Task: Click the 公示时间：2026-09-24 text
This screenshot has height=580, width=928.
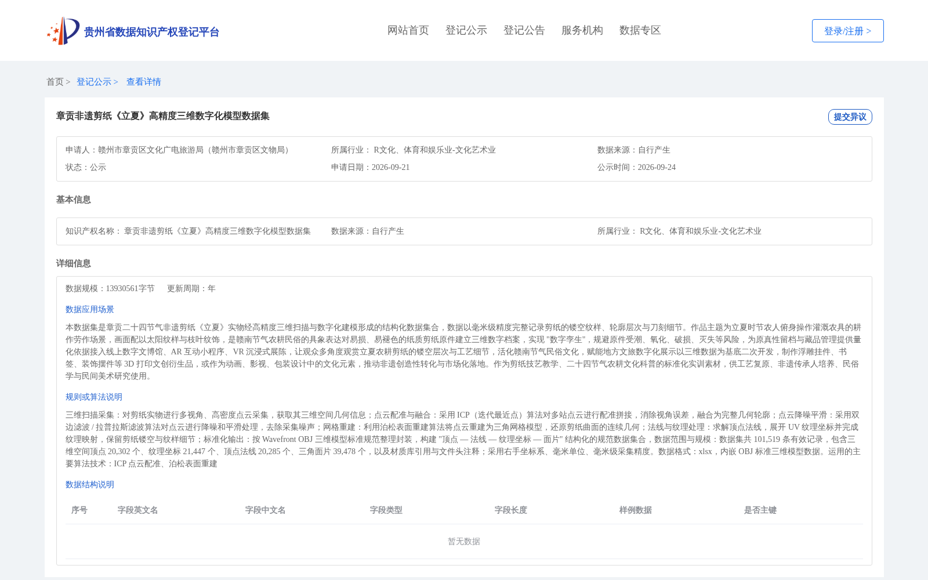Action: [636, 167]
